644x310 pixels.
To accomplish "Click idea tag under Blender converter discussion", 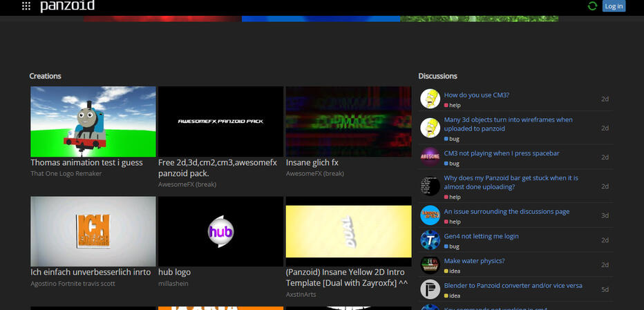I will [x=452, y=296].
